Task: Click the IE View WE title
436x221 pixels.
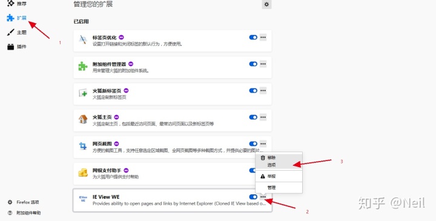Action: (106, 197)
